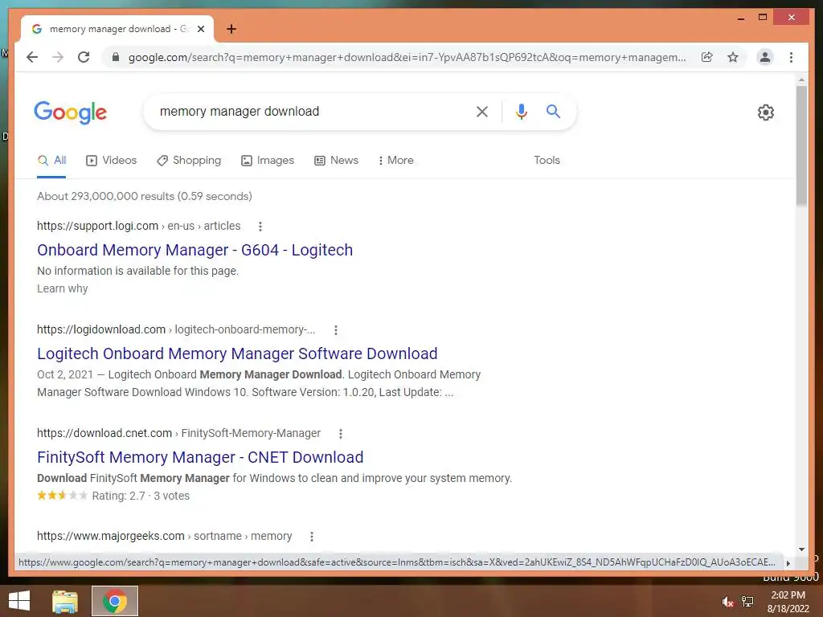
Task: Open options for the majorgeeks.com result
Action: [312, 536]
